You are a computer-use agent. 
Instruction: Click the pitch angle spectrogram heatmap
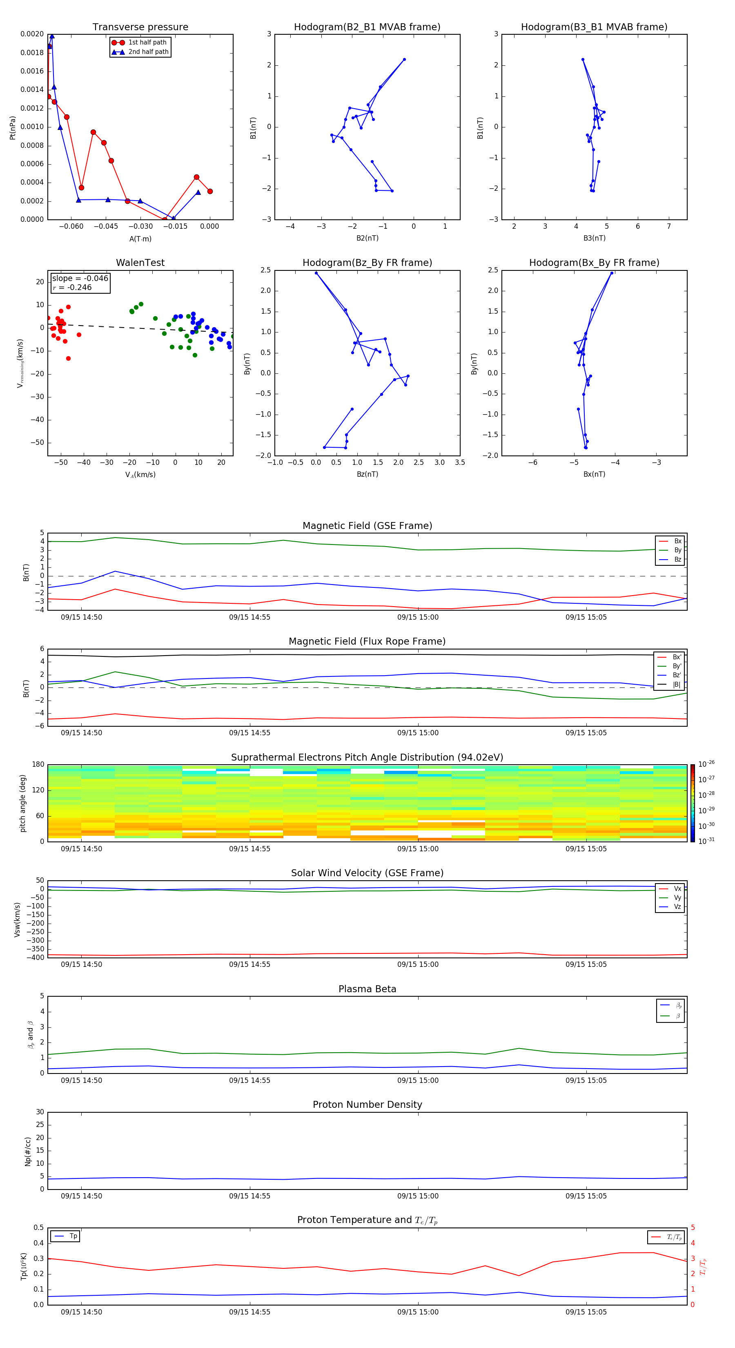click(367, 803)
